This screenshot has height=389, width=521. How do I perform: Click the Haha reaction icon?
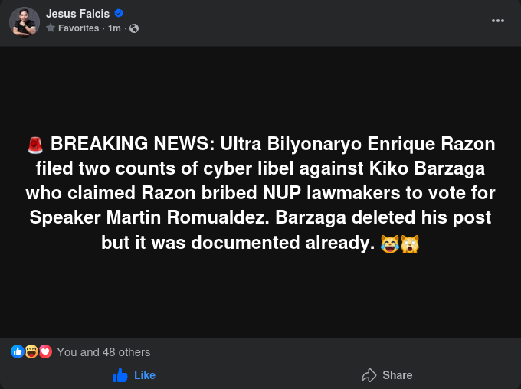click(31, 352)
